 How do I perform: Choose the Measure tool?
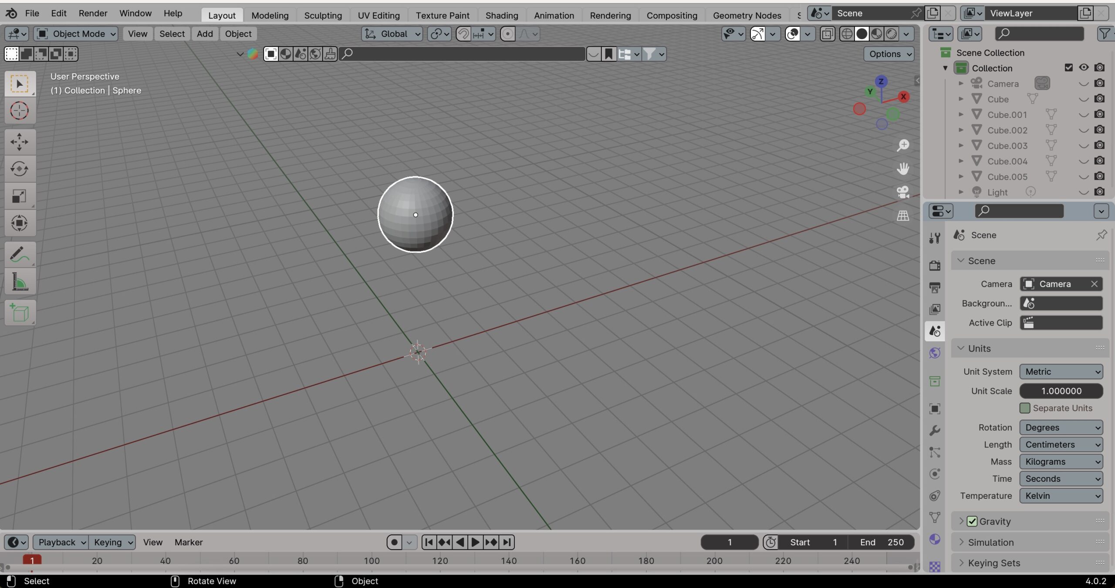click(x=19, y=282)
